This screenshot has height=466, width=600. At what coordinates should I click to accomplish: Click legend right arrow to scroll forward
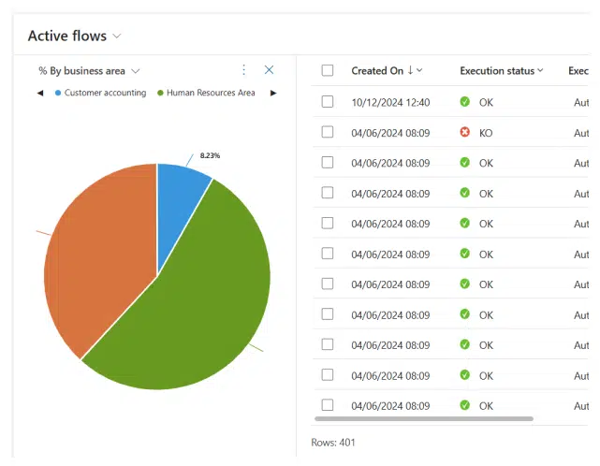click(x=273, y=93)
